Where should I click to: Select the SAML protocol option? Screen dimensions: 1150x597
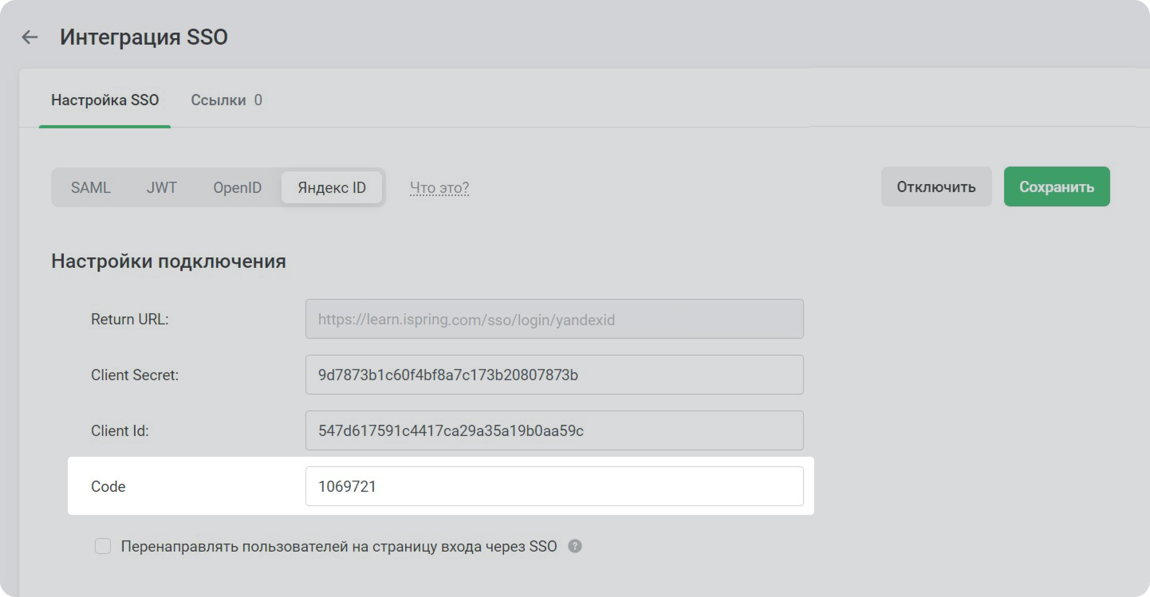91,187
